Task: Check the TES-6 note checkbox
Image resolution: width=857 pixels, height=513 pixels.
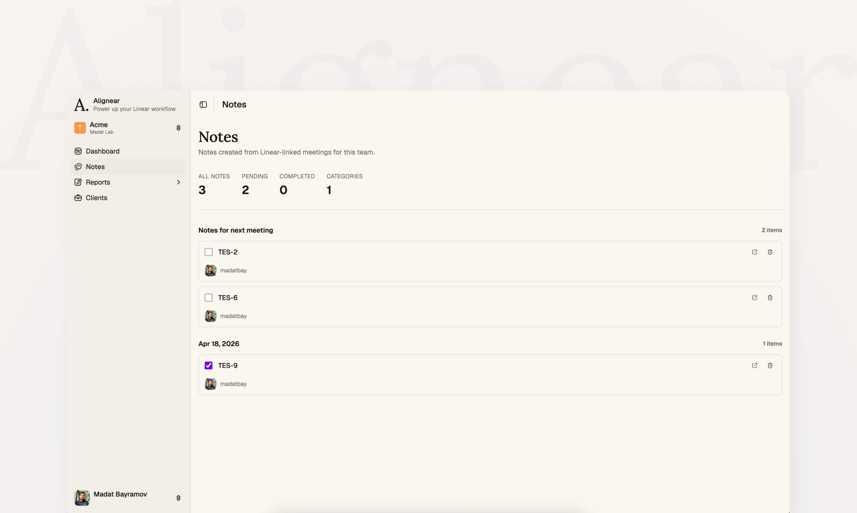Action: click(209, 297)
